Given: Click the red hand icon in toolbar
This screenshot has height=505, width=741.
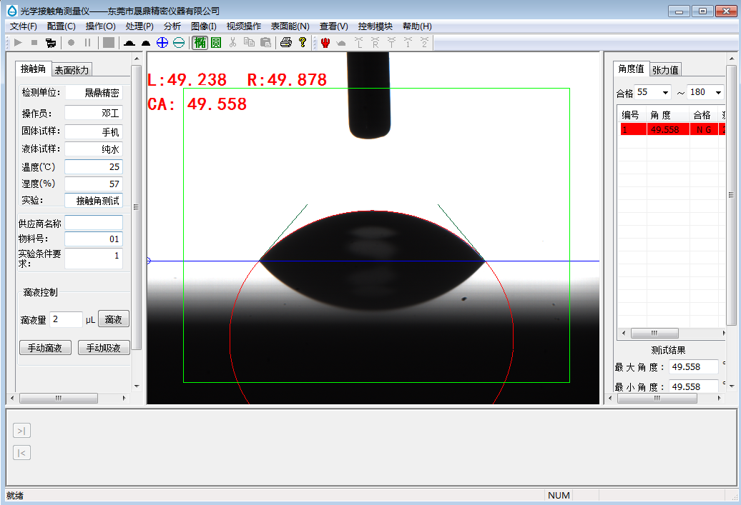Looking at the screenshot, I should click(325, 43).
